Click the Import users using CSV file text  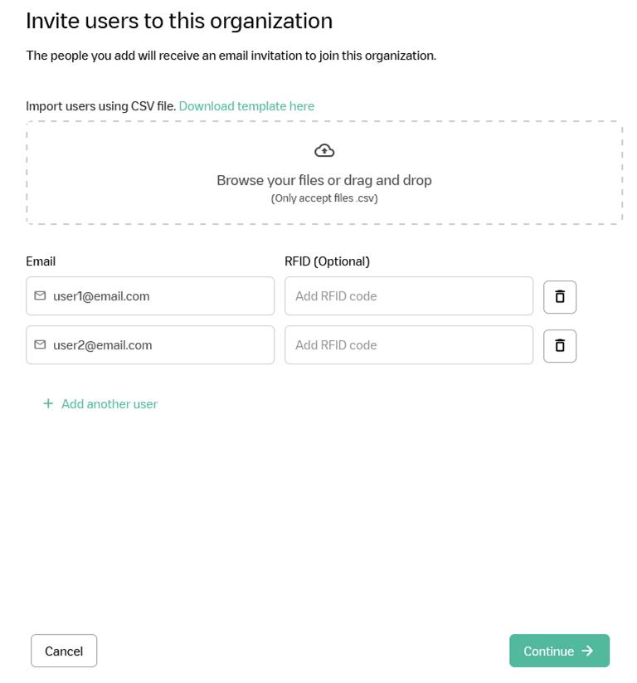point(100,106)
